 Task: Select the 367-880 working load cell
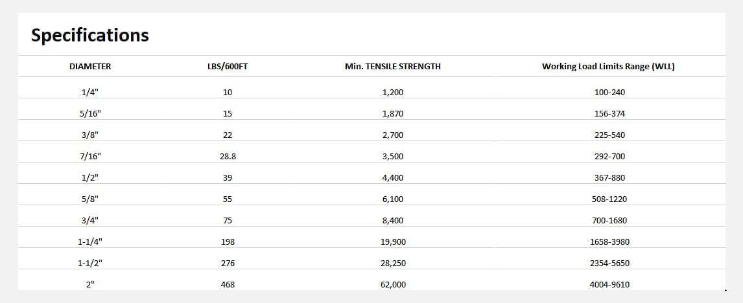click(x=609, y=177)
